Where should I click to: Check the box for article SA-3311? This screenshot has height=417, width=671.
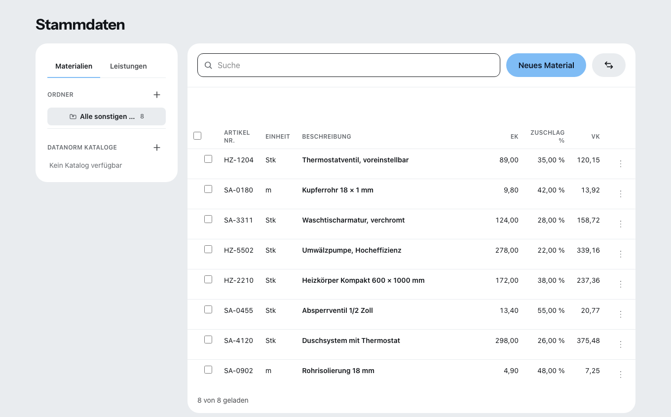[x=208, y=219]
